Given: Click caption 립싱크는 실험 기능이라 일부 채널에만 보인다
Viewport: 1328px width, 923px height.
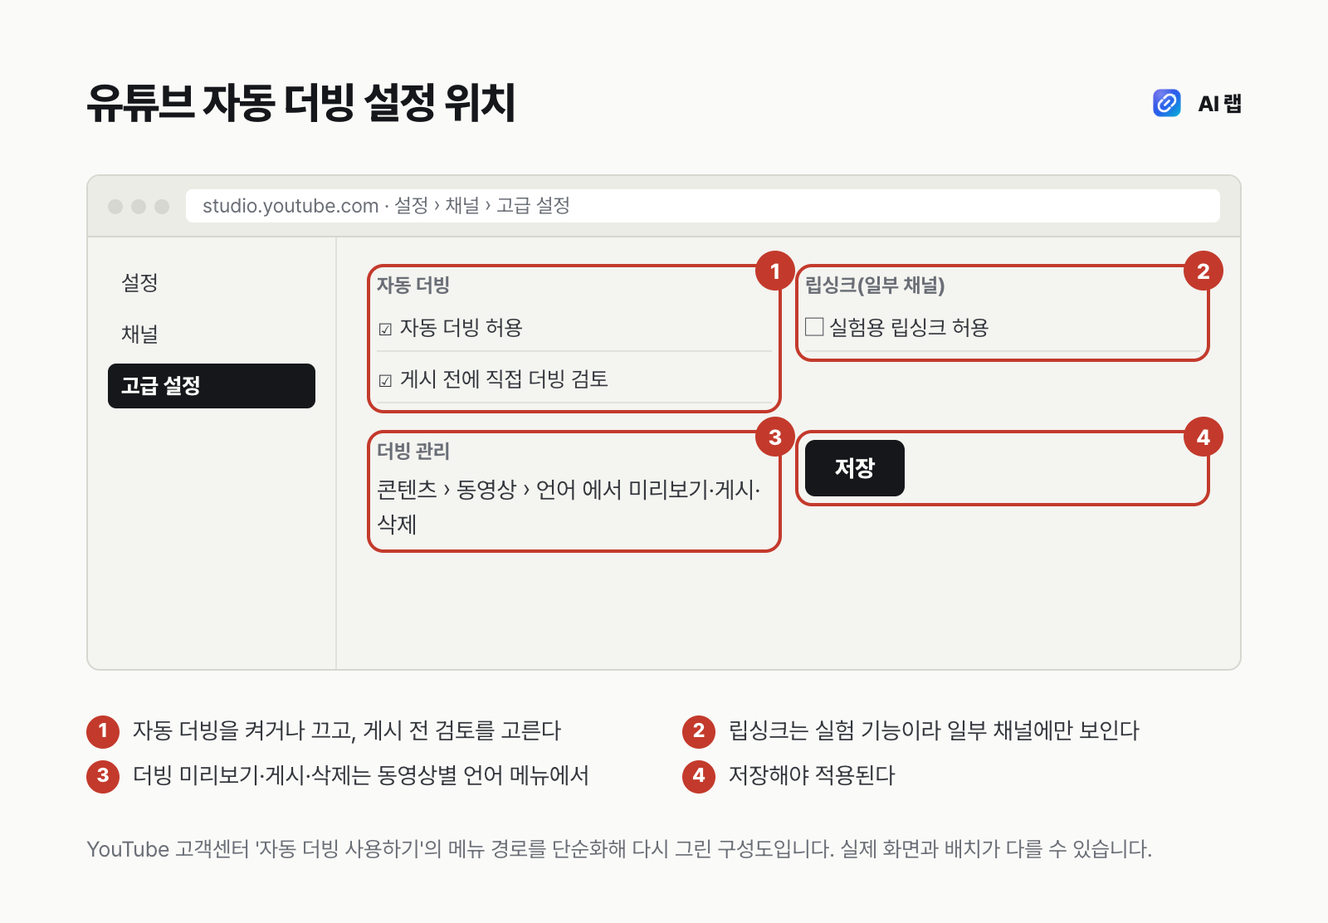Looking at the screenshot, I should click(934, 730).
